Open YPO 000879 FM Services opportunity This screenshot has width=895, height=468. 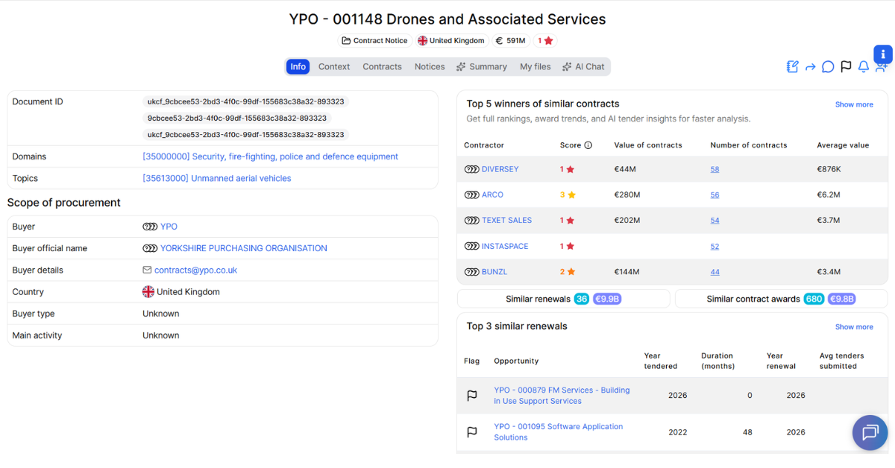562,396
